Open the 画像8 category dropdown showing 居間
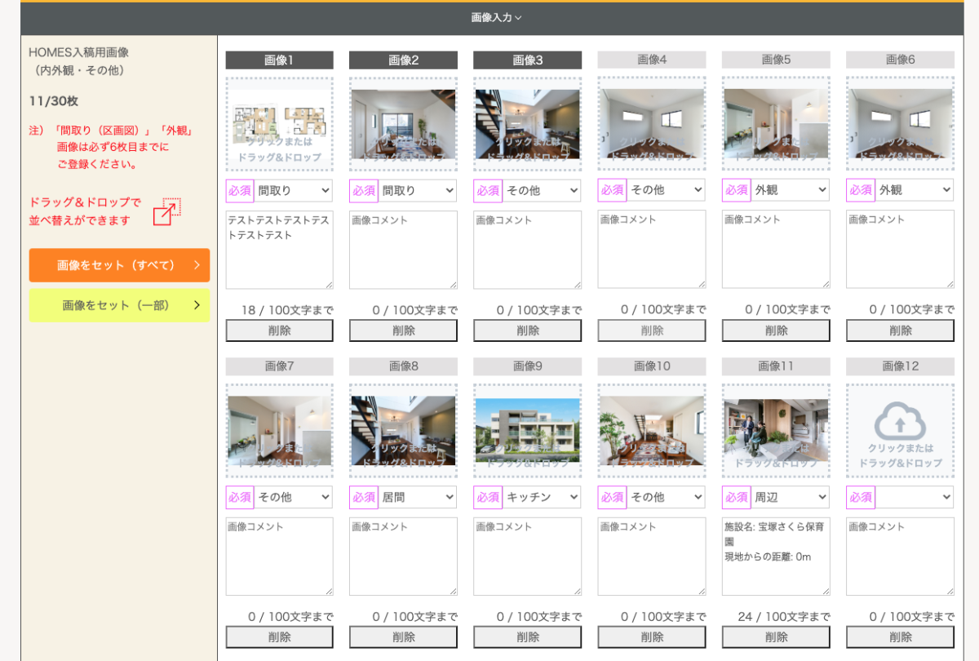 pos(418,497)
